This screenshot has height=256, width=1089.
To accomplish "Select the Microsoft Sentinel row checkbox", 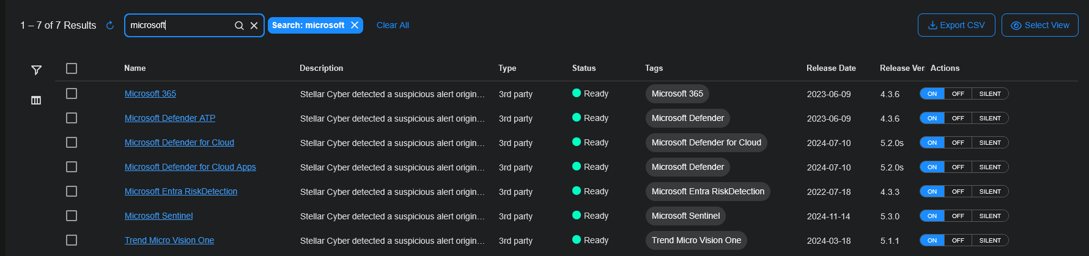I will [72, 216].
